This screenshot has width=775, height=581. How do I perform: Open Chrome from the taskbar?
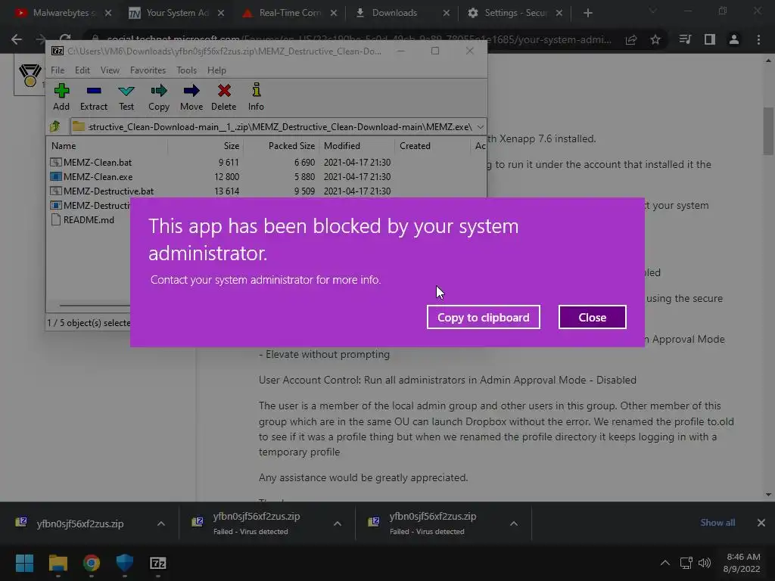pos(92,563)
